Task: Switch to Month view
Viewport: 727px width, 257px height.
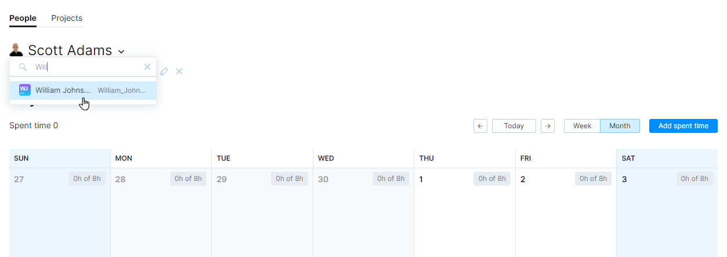Action: click(620, 126)
